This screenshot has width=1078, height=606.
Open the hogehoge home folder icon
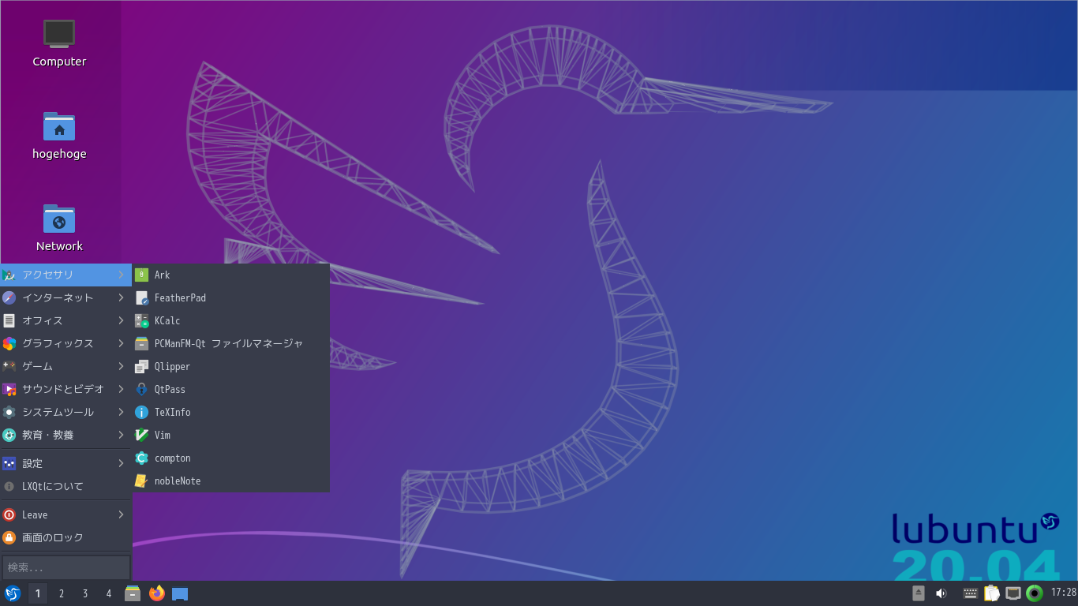[59, 136]
